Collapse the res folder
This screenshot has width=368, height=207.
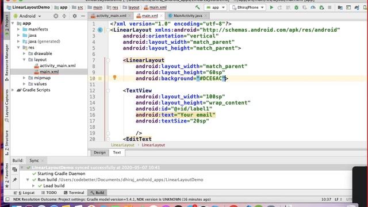18,47
